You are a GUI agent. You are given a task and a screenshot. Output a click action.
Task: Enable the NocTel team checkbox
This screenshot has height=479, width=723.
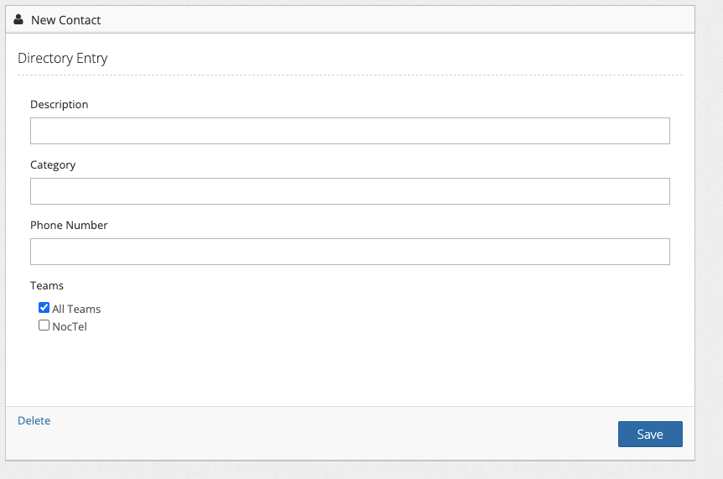[x=44, y=325]
